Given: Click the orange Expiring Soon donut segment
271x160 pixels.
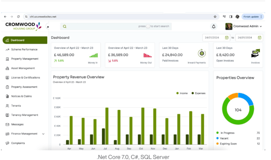Looking at the screenshot, I should coord(233,96).
